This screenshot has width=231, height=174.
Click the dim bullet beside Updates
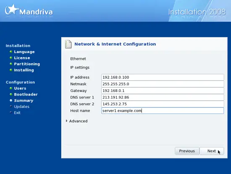pos(11,106)
